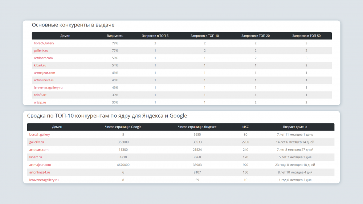
Task: Select the 4230 Google pages value
Action: coord(123,157)
